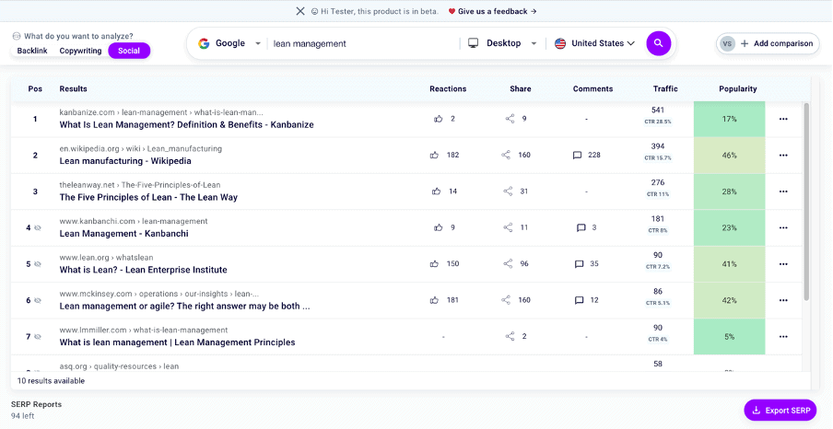Click the Export SERP button
The height and width of the screenshot is (429, 833).
coord(780,411)
